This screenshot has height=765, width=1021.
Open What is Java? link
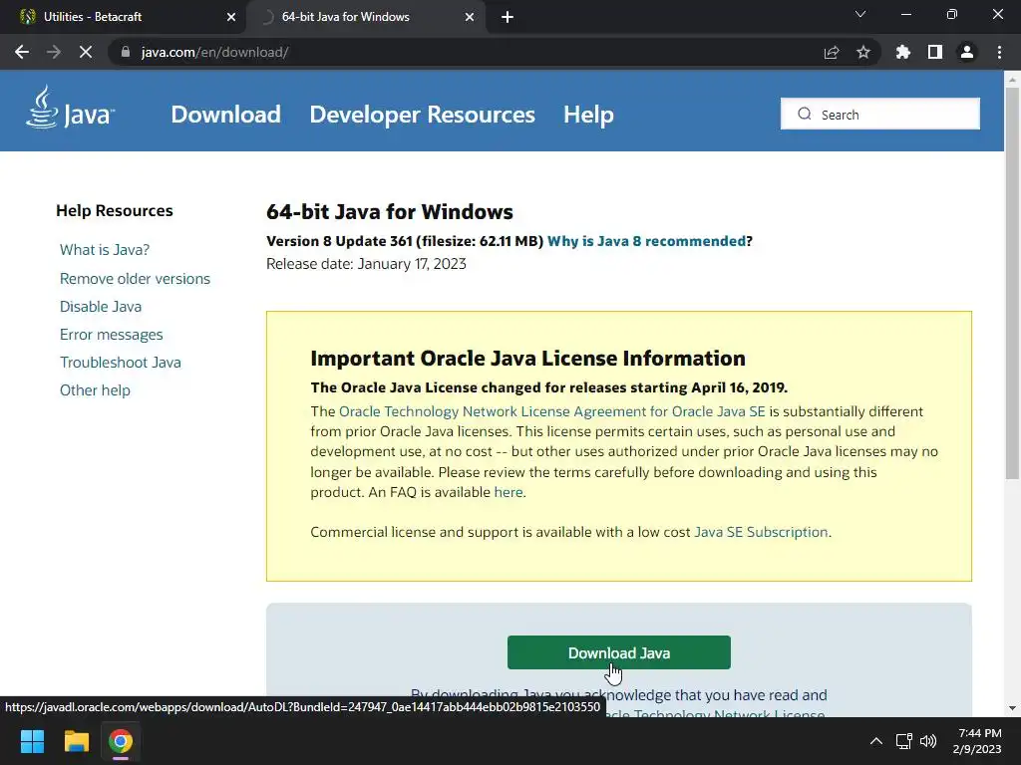pyautogui.click(x=104, y=250)
